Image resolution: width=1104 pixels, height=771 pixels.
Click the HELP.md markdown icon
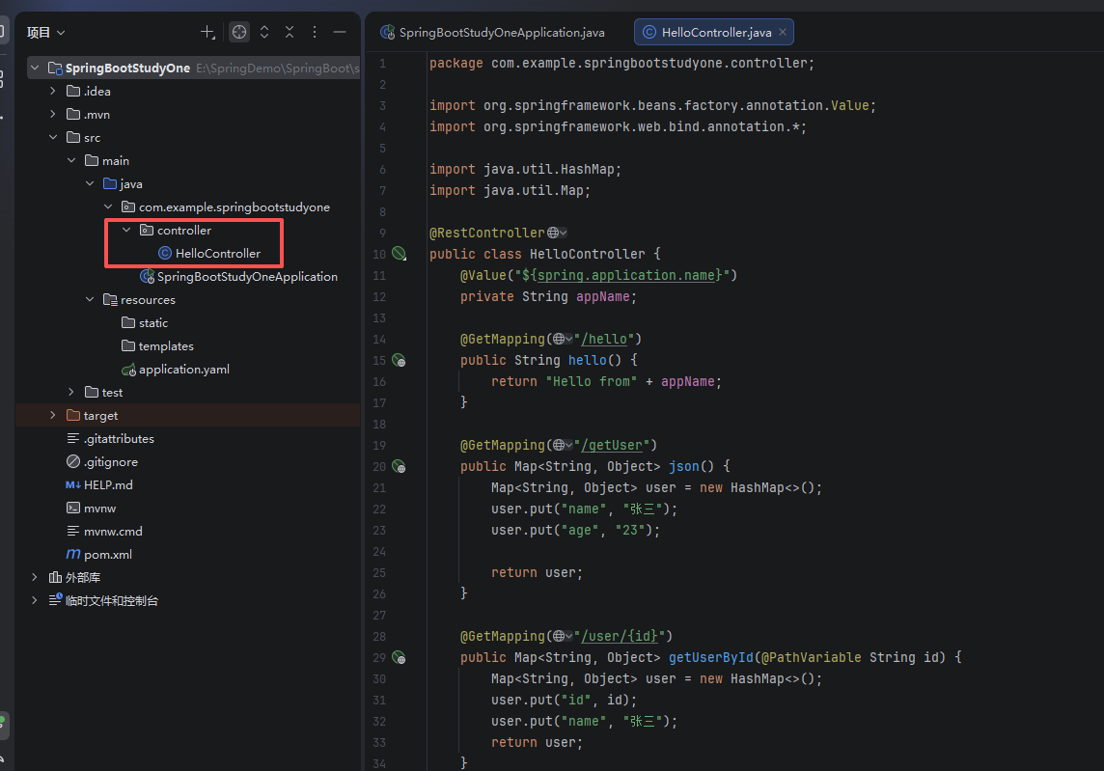coord(73,485)
